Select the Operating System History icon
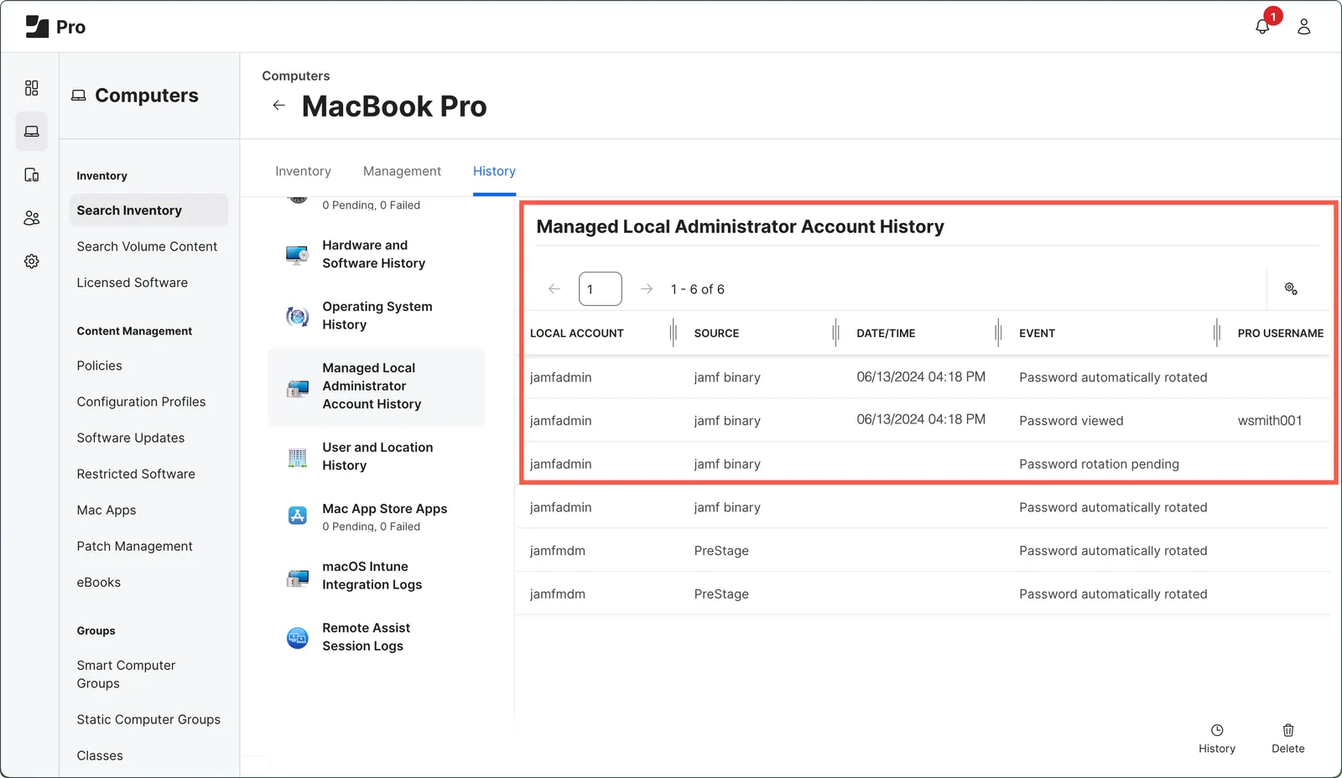 coord(297,316)
